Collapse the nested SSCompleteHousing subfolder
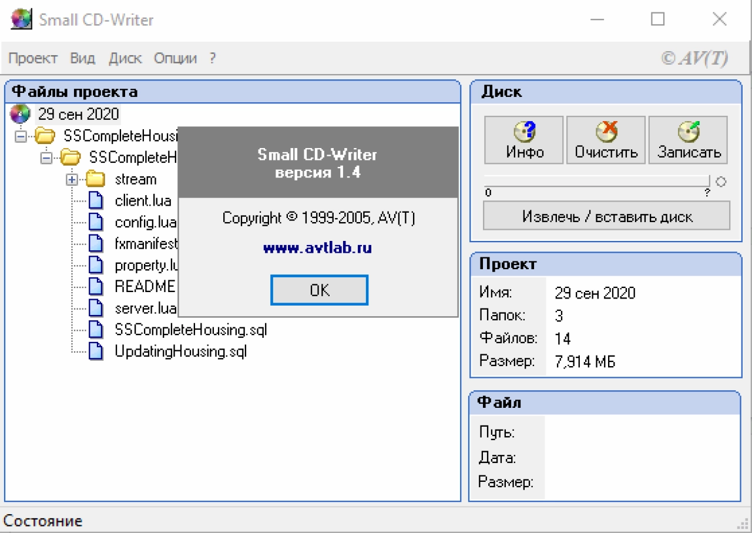Screen dimensions: 752x533 tap(47, 158)
